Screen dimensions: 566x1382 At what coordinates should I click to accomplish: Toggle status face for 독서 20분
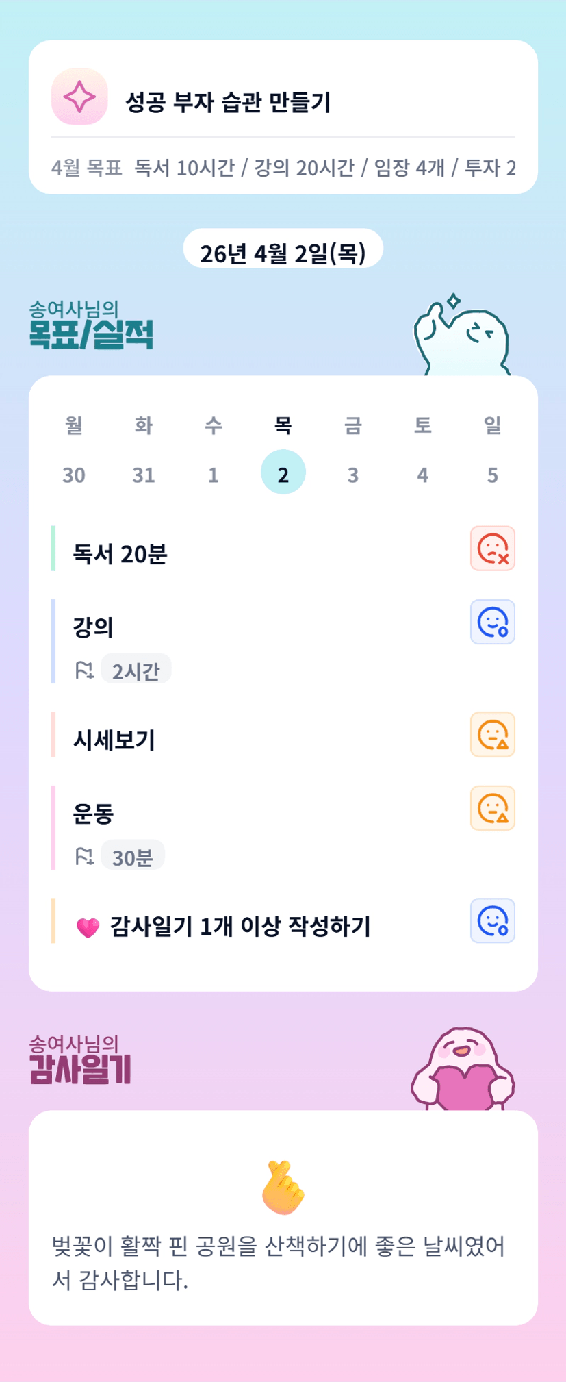point(492,549)
